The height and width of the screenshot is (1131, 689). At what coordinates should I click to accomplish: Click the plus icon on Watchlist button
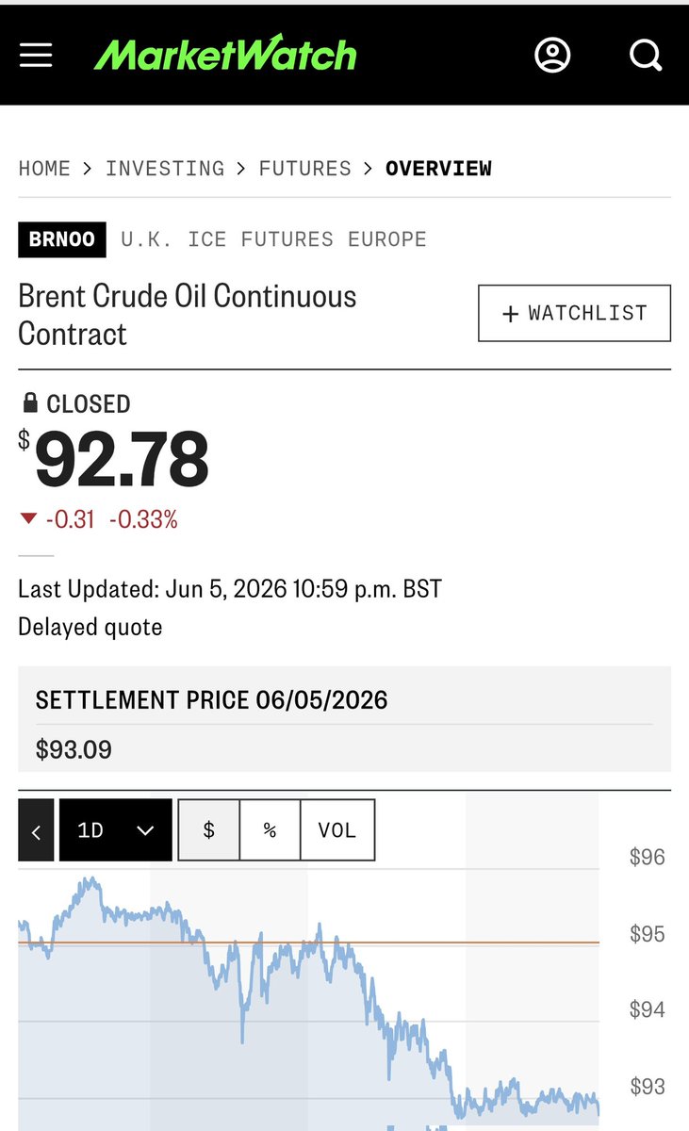[x=511, y=314]
